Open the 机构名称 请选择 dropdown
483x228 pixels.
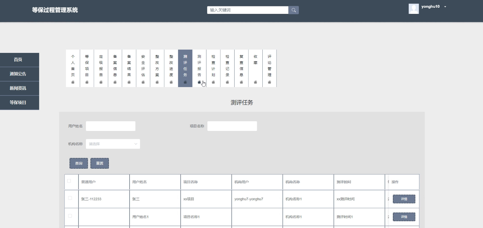click(113, 144)
